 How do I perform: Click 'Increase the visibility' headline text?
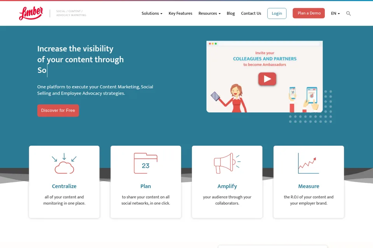coord(75,49)
